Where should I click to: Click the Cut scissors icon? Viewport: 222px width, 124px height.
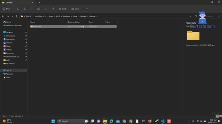pos(18,9)
